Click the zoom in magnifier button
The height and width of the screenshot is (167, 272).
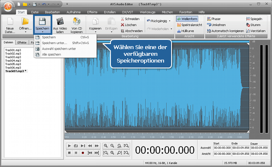tap(105, 146)
